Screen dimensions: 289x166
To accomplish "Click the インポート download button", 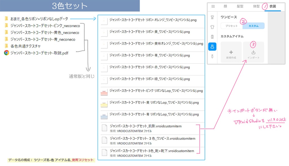I will tap(253, 52).
